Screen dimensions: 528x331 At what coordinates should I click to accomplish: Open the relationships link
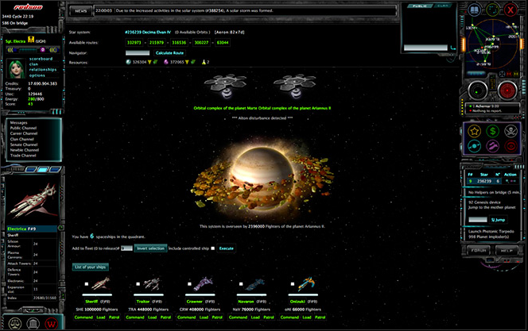click(x=43, y=70)
